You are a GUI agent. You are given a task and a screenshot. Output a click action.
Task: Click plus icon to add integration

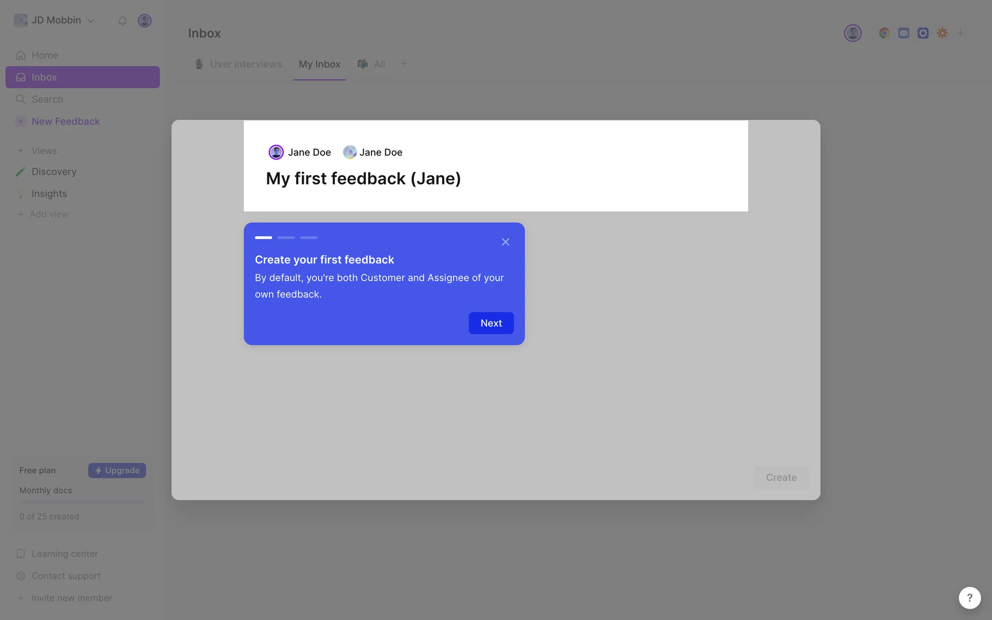[960, 33]
